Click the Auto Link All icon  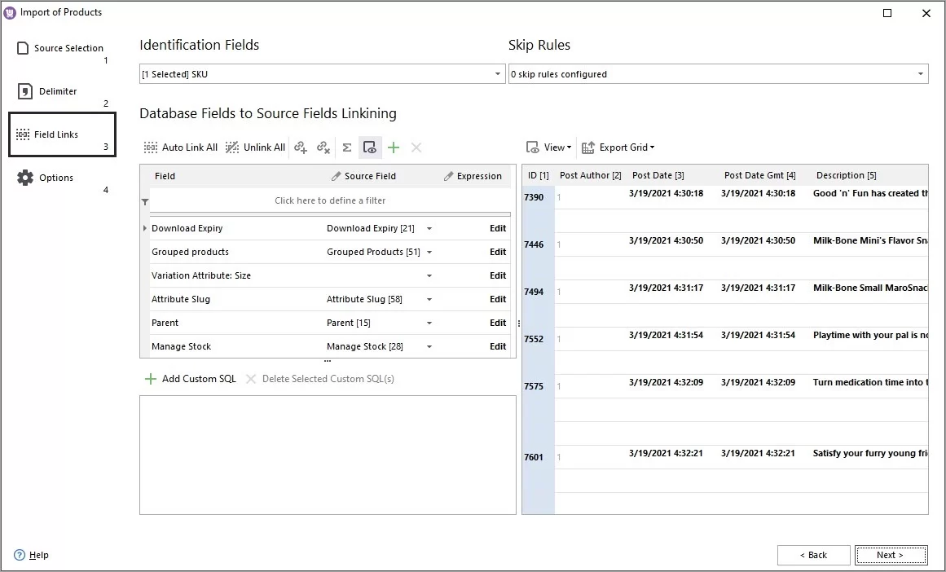150,147
